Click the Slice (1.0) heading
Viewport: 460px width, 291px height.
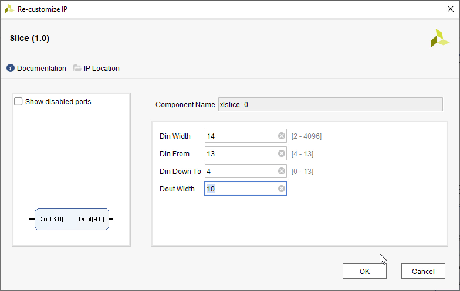(x=29, y=39)
